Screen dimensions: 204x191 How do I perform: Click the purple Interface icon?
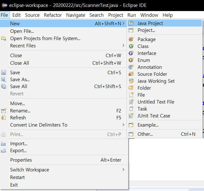point(131,53)
